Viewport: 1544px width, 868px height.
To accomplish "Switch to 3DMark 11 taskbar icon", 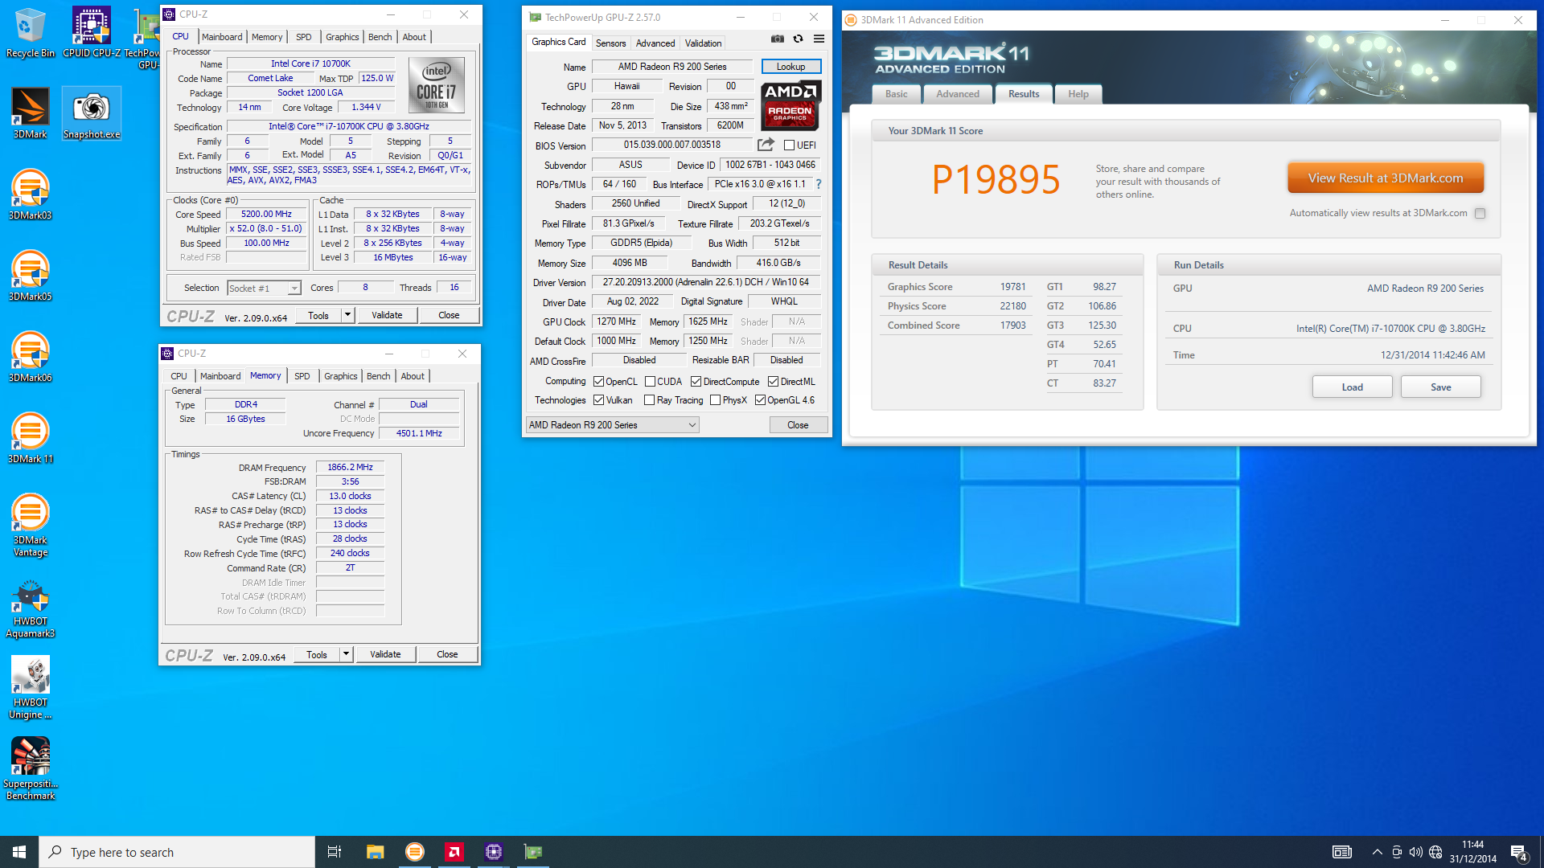I will coord(414,852).
